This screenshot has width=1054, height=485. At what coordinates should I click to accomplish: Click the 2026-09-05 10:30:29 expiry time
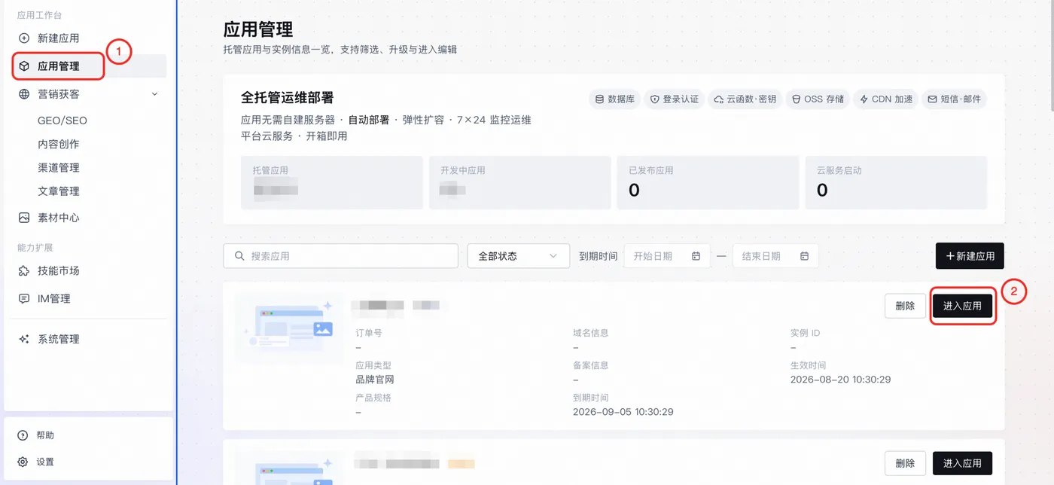pyautogui.click(x=623, y=412)
